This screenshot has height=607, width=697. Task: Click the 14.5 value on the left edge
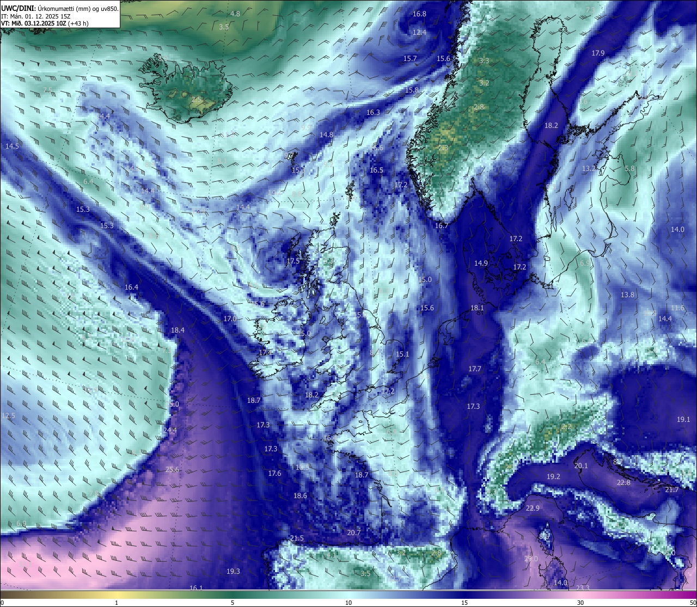(12, 146)
